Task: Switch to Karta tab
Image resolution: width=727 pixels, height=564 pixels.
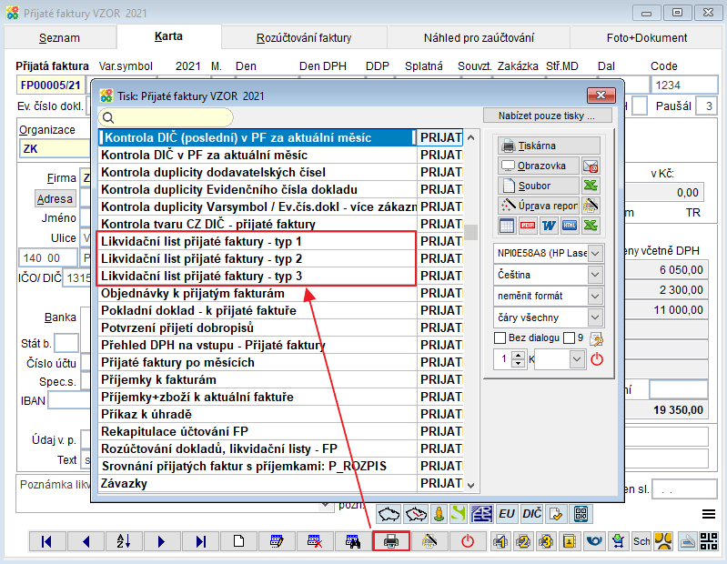Action: (168, 36)
